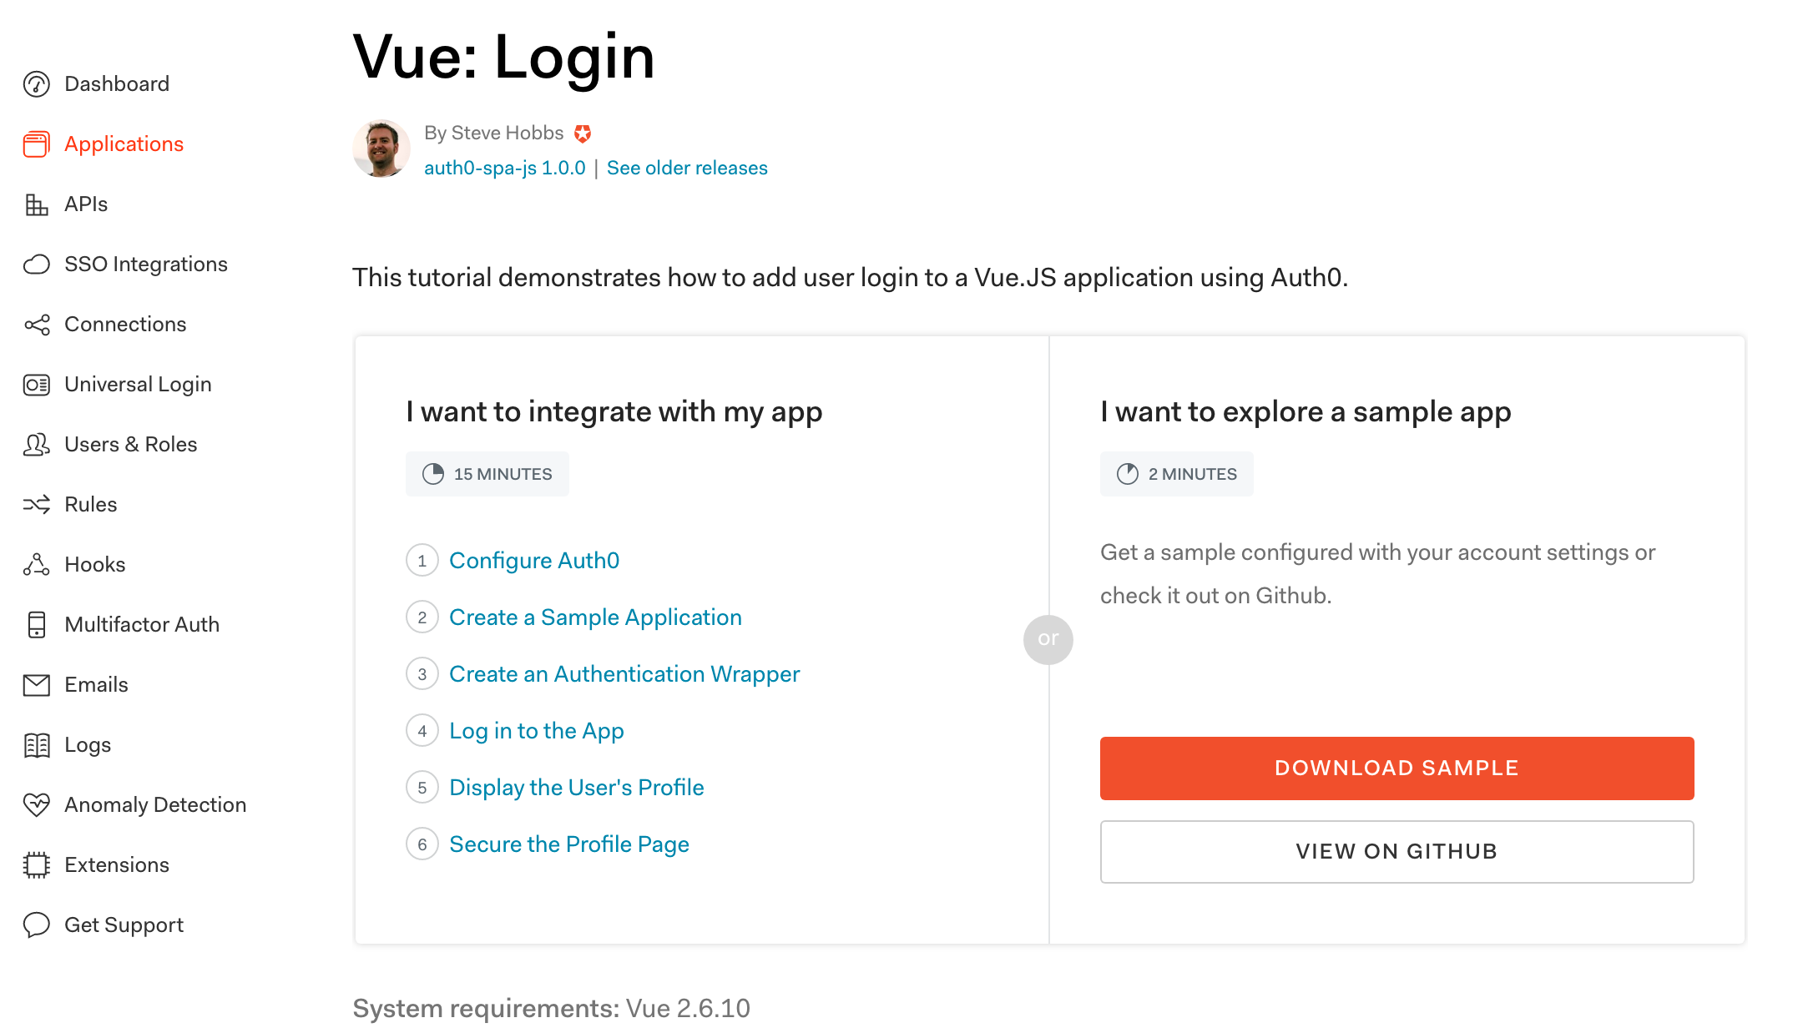Open the auth0-spa-js 1.0.0 link
1793x1033 pixels.
pos(505,169)
